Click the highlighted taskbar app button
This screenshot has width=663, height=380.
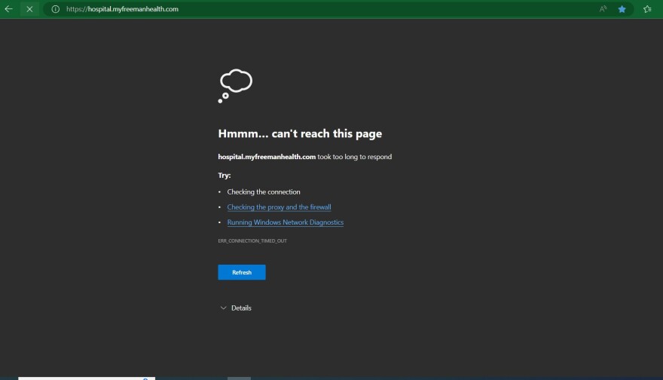click(239, 377)
